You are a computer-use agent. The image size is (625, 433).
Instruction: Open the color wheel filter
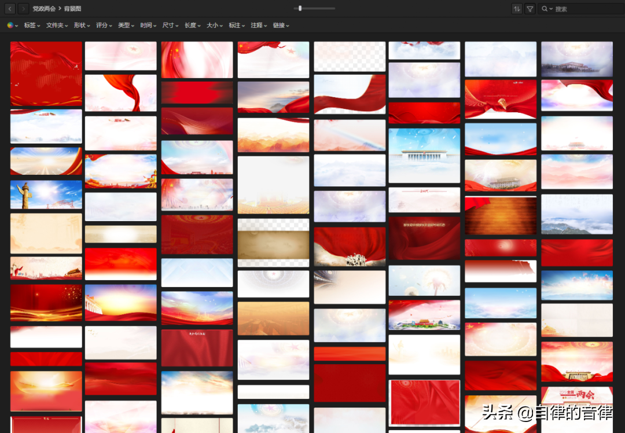coord(12,25)
